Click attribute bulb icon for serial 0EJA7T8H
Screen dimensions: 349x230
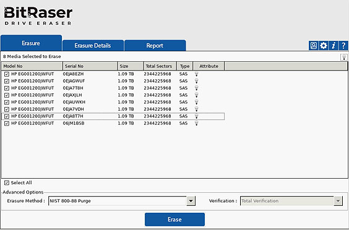tap(196, 88)
